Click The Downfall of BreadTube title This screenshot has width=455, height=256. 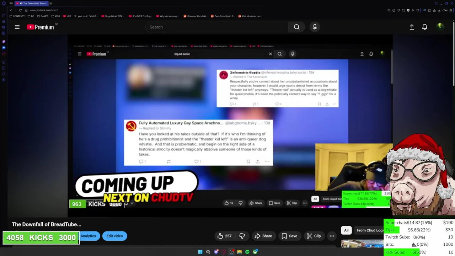(x=47, y=224)
